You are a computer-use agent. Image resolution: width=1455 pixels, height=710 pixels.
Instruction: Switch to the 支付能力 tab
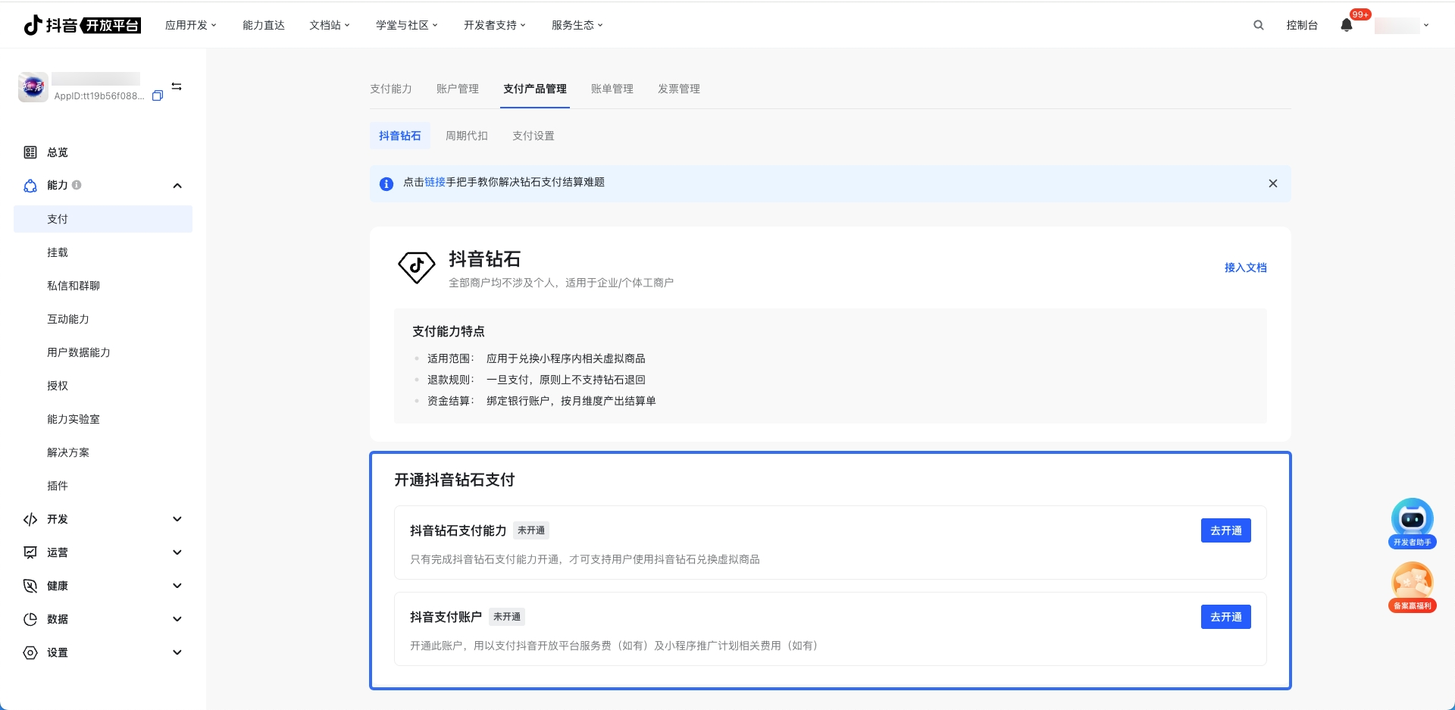[x=391, y=89]
